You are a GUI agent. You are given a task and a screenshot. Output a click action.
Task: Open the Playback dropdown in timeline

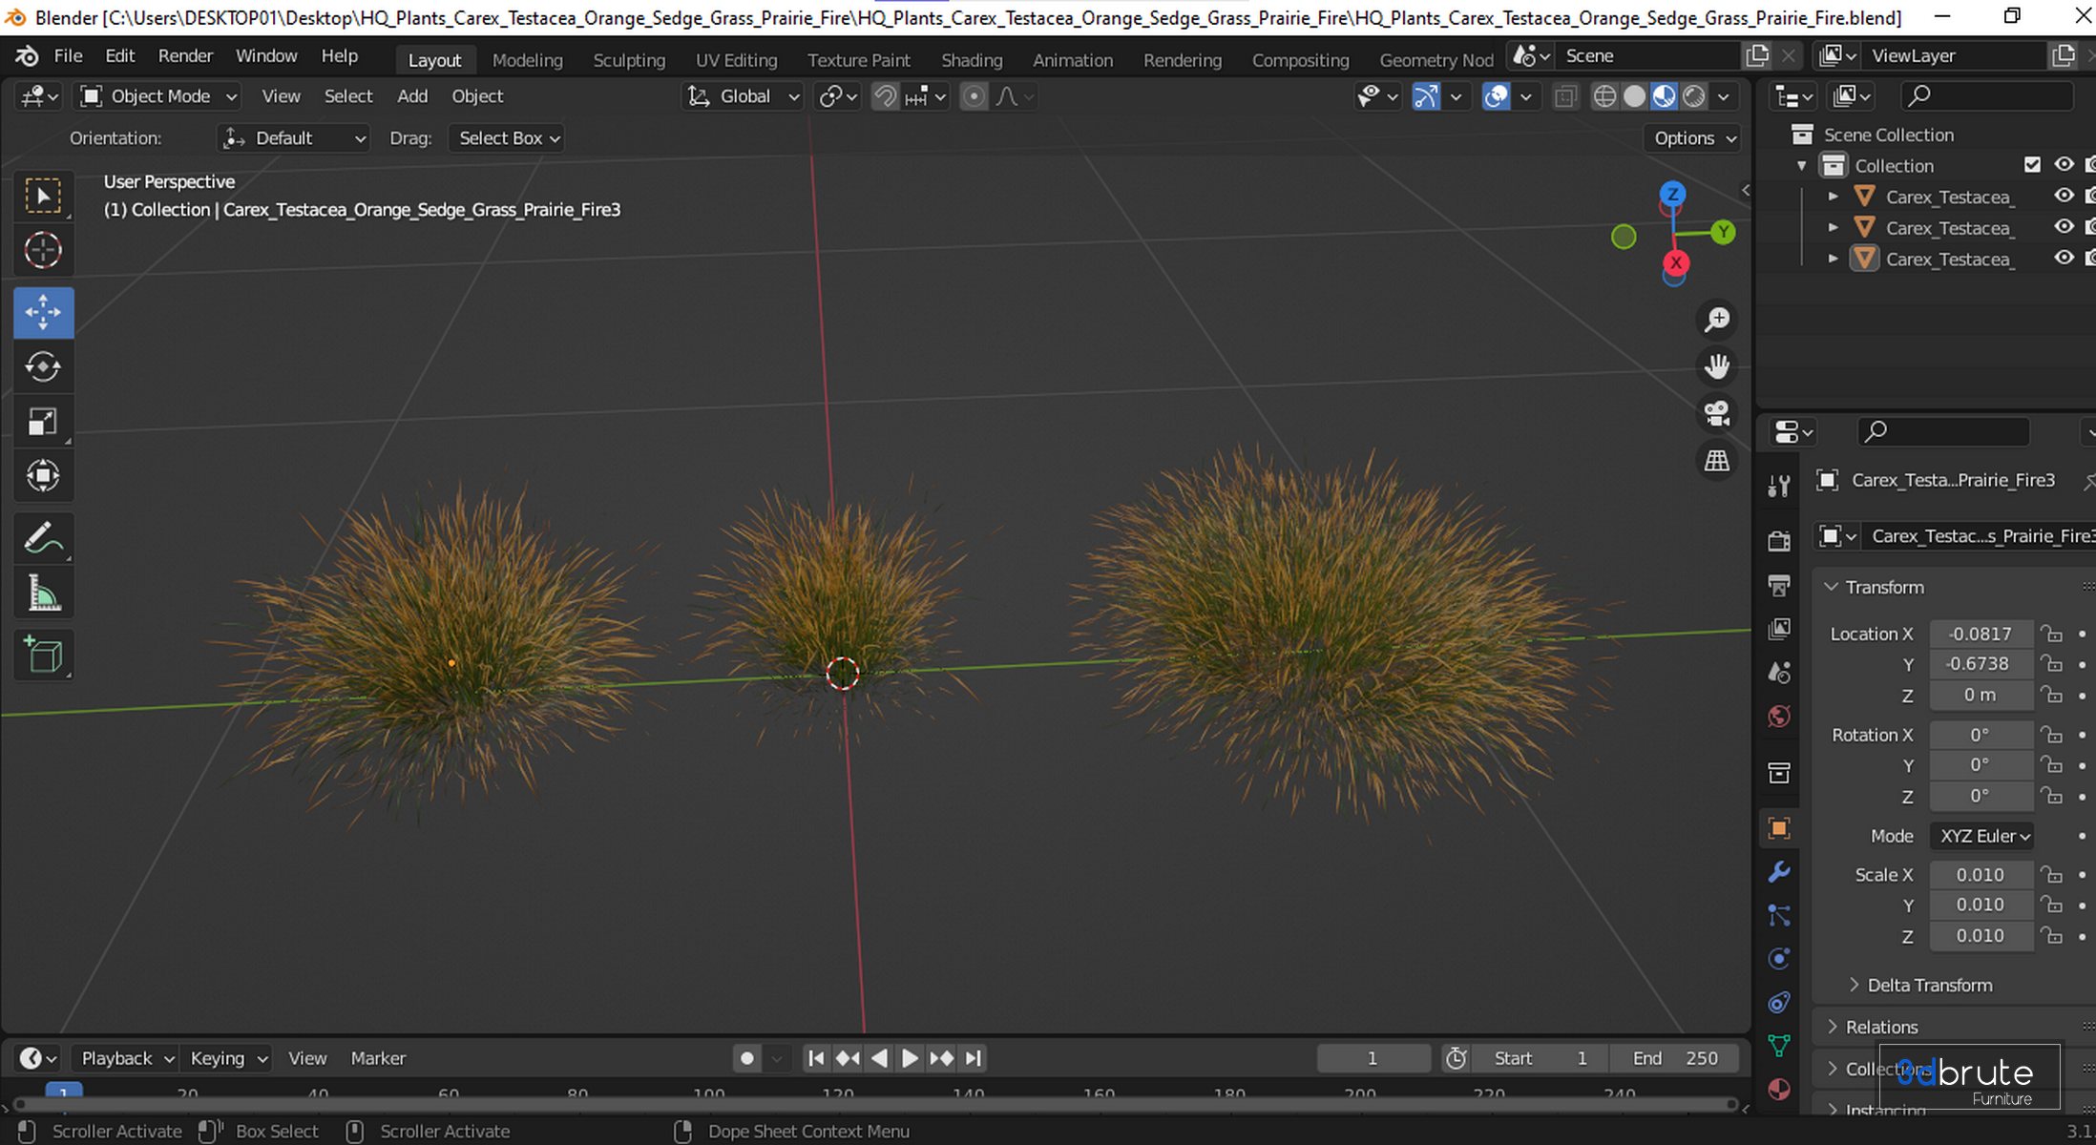pos(126,1058)
